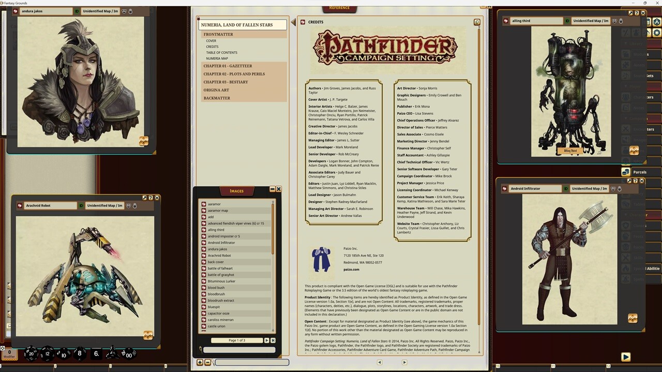The width and height of the screenshot is (662, 372).
Task: Click the link icon beside the Arachnid Robot title
Action: coord(19,205)
